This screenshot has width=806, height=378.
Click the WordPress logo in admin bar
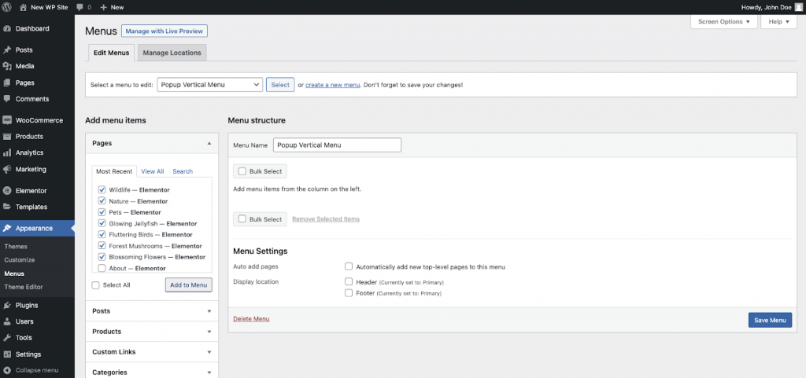[x=8, y=6]
